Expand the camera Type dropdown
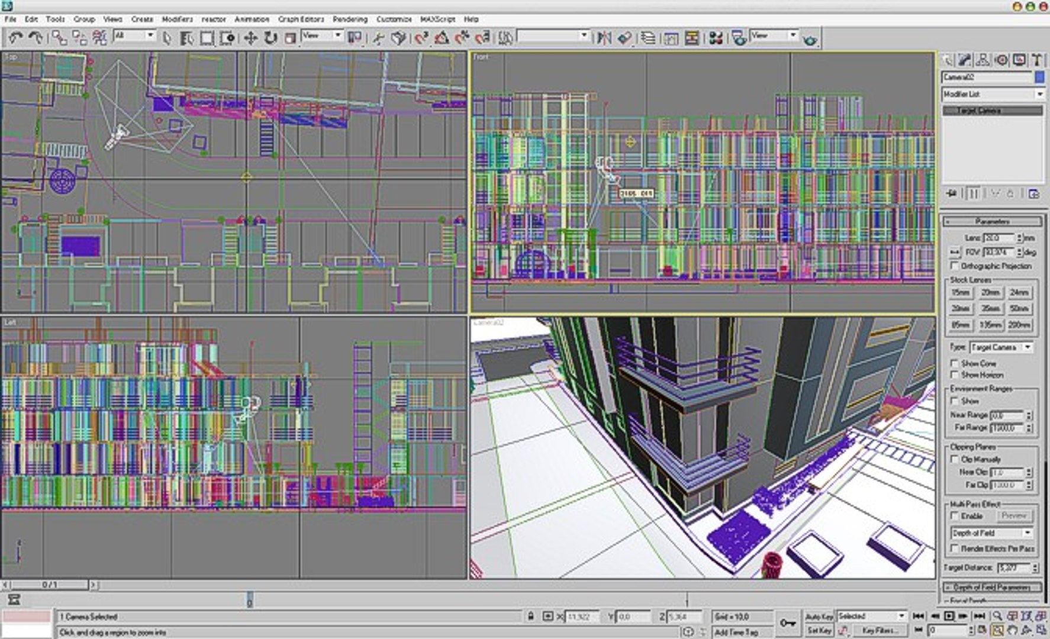Screen dimensions: 1050x639 (x=1001, y=347)
